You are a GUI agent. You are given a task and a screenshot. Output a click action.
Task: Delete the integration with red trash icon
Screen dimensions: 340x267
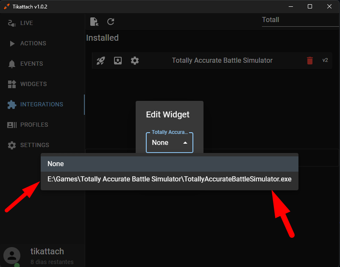pyautogui.click(x=310, y=61)
